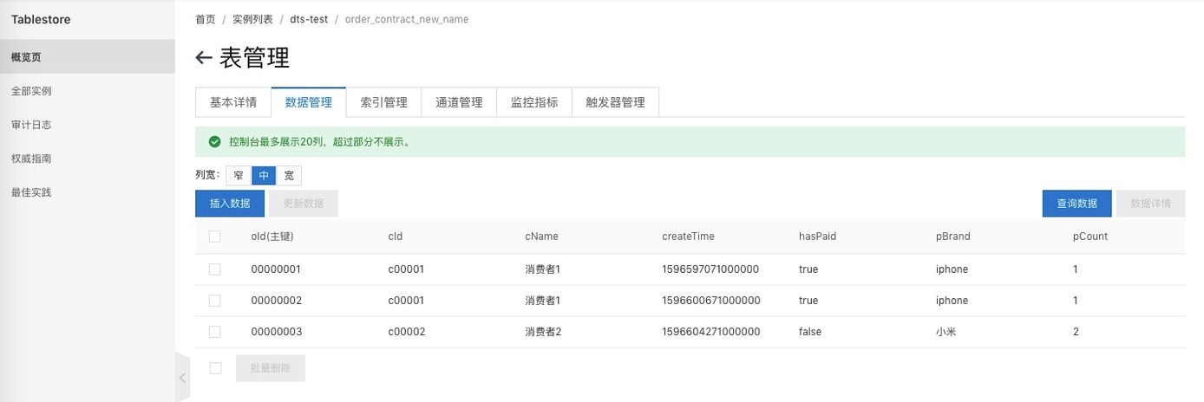
Task: Click the pCount column header
Action: (1090, 236)
